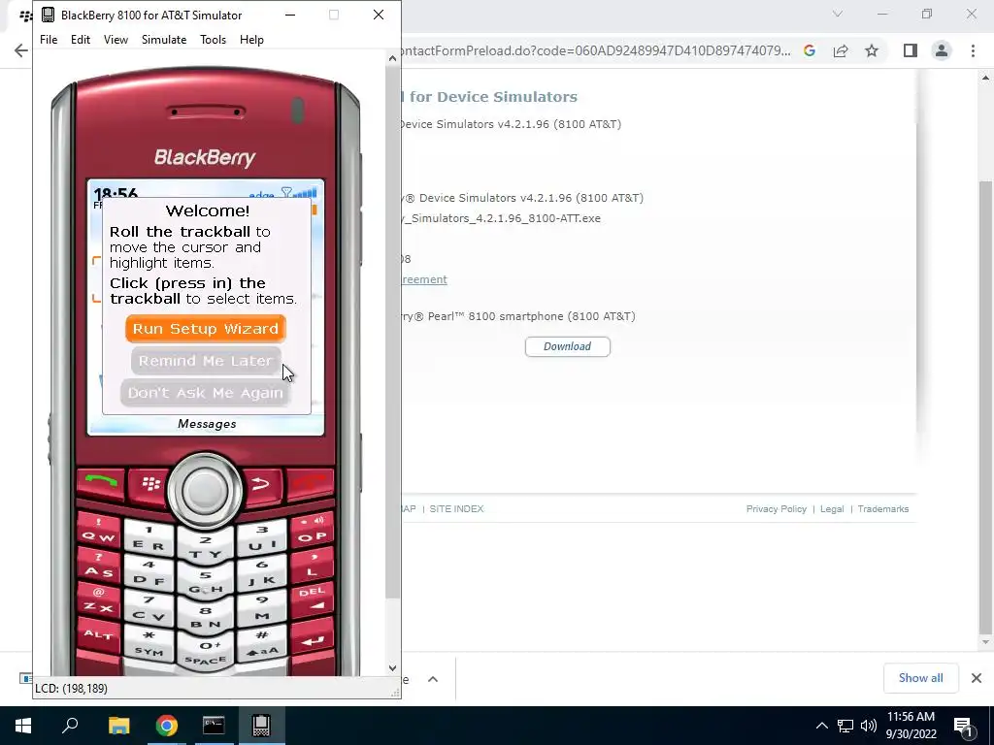This screenshot has height=745, width=994.
Task: Tap the 9 M key
Action: point(261,608)
